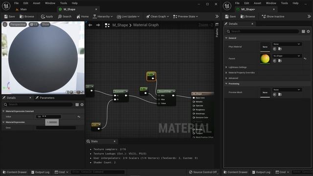Image resolution: width=313 pixels, height=176 pixels.
Task: Reset the Parent property to default
Action: tap(305, 59)
